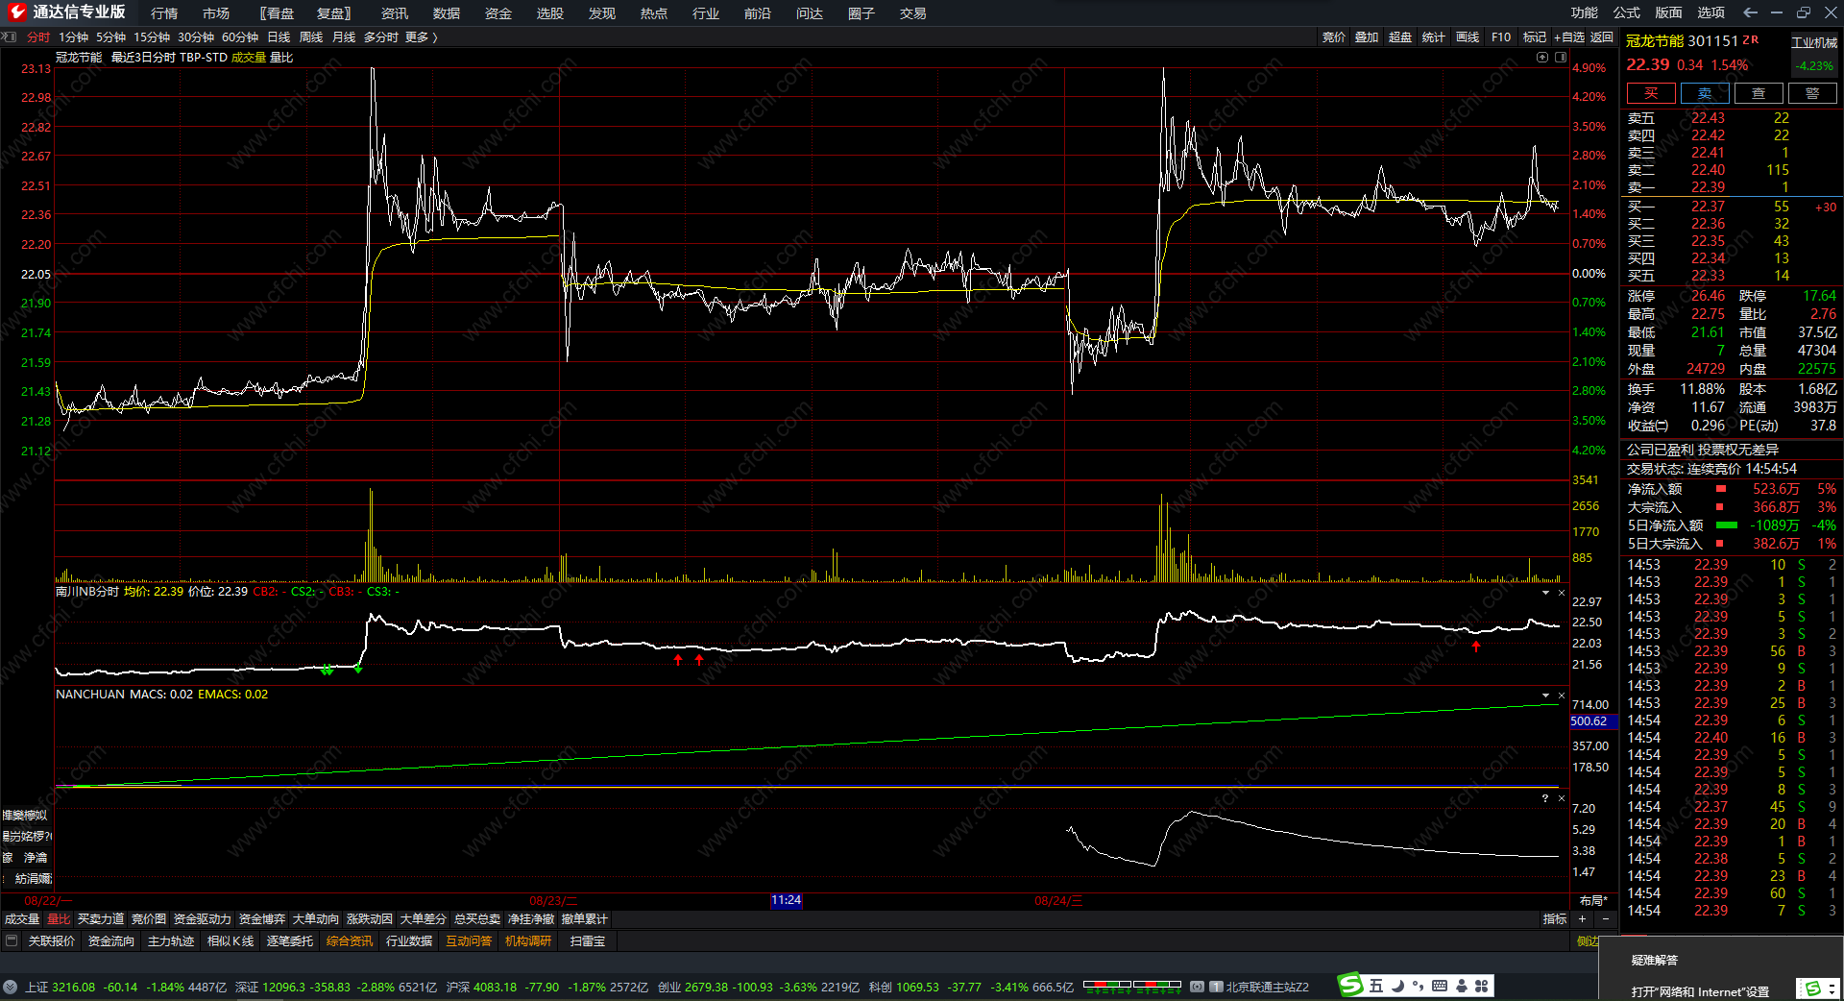Open F10 company info
Screen dimensions: 1844x1001
1501,37
